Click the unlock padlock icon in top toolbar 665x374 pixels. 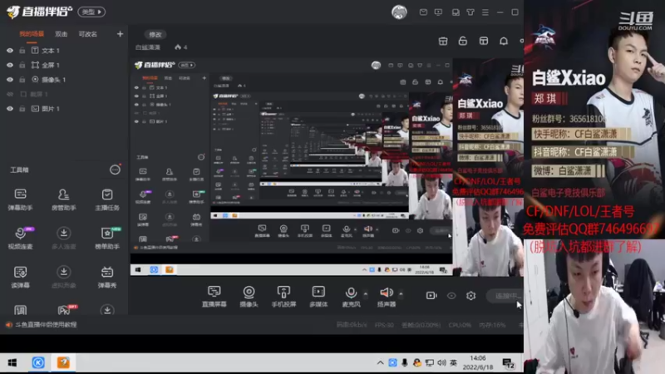coord(463,41)
